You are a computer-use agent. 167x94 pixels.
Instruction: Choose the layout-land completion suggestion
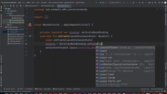click(125, 74)
